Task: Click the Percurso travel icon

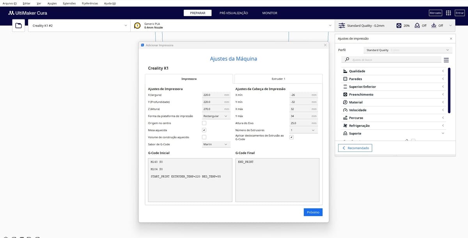Action: click(345, 118)
